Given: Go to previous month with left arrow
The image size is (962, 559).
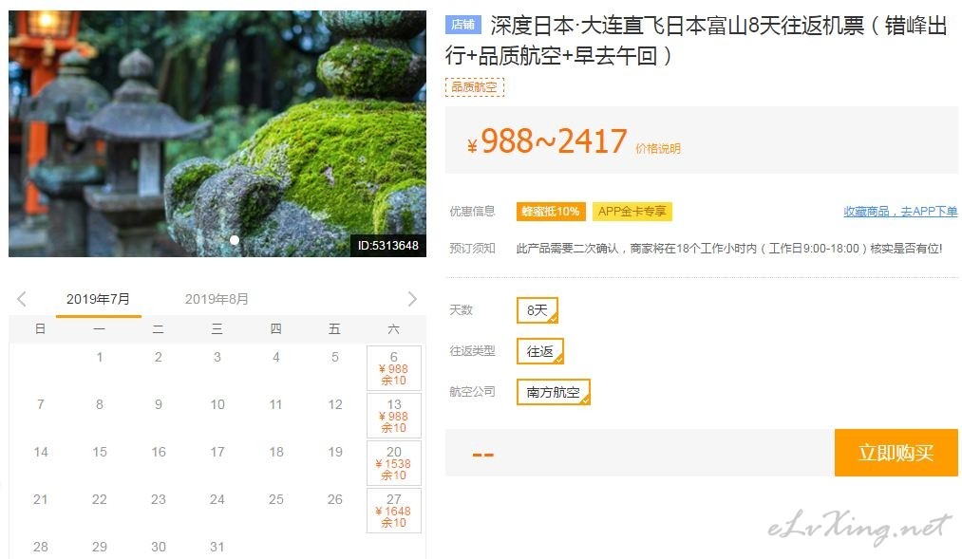Looking at the screenshot, I should [22, 299].
